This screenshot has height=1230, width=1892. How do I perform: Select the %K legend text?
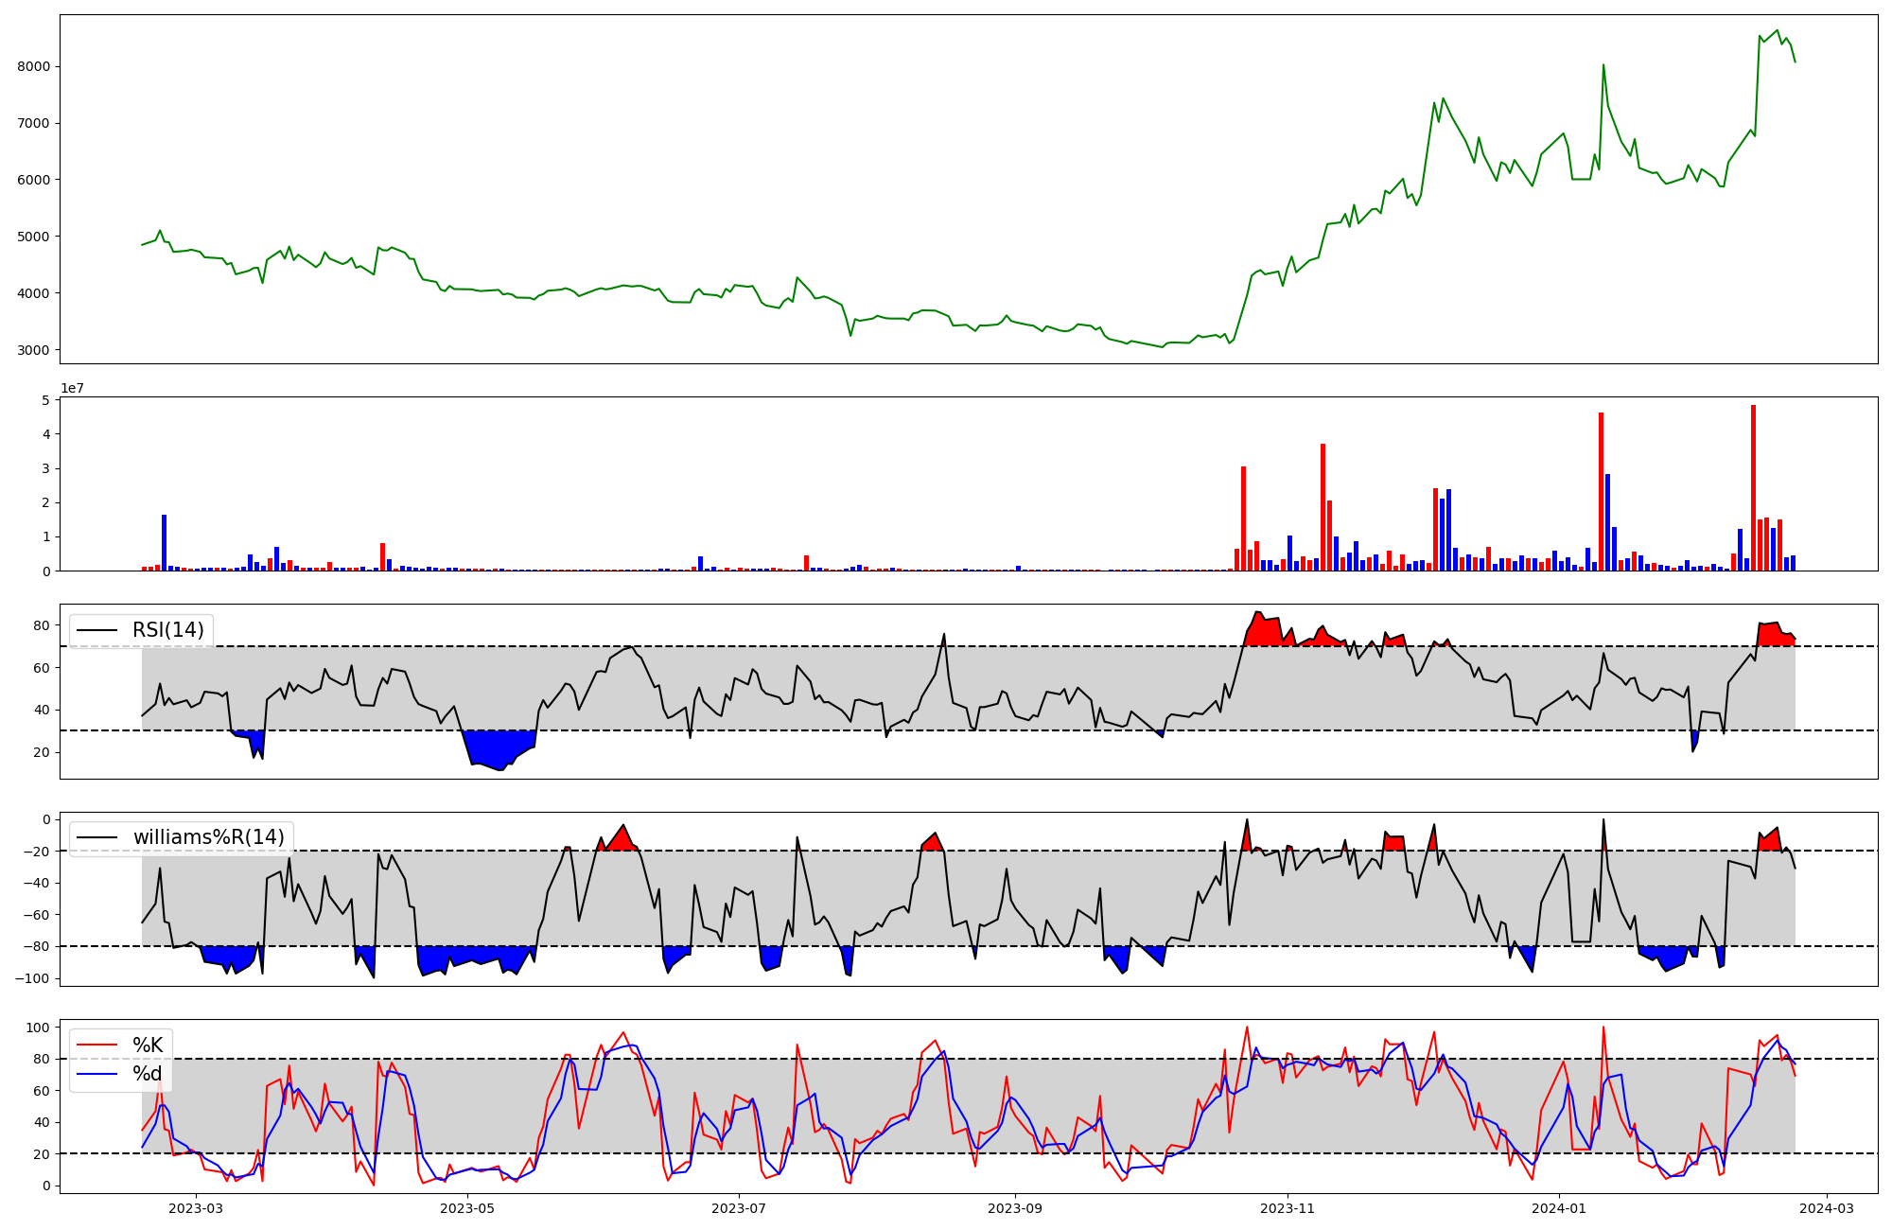[x=148, y=1045]
